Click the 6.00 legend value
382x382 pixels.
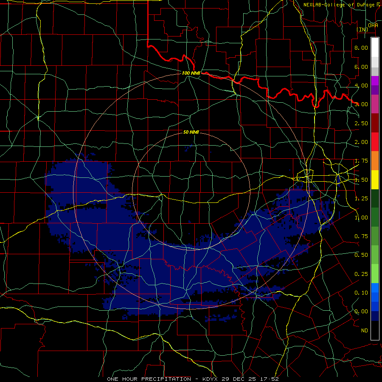coord(361,67)
